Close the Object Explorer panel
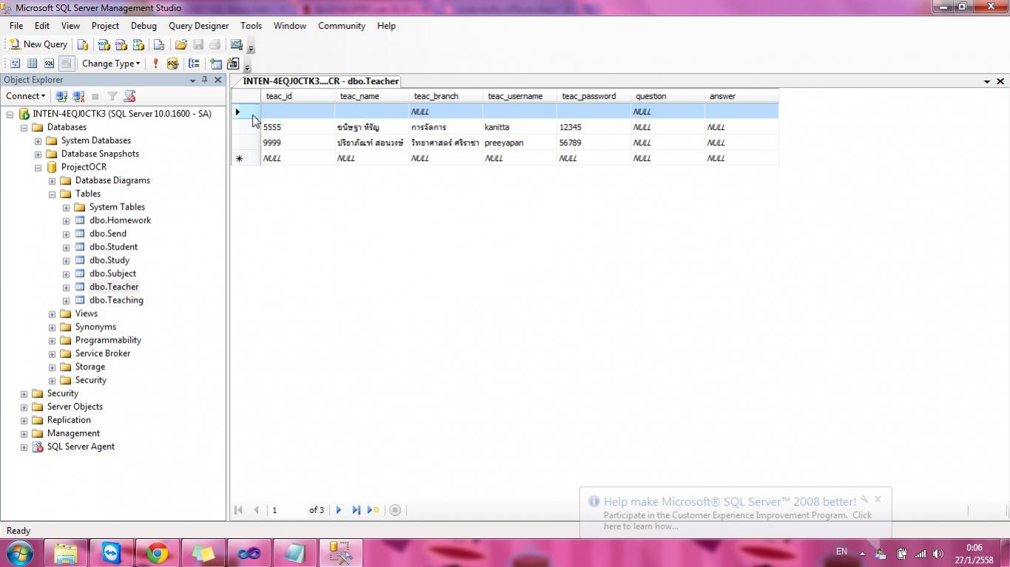 coord(218,80)
